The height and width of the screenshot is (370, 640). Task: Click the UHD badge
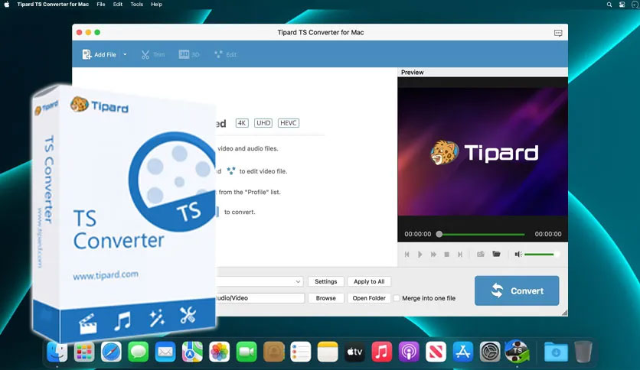(263, 123)
